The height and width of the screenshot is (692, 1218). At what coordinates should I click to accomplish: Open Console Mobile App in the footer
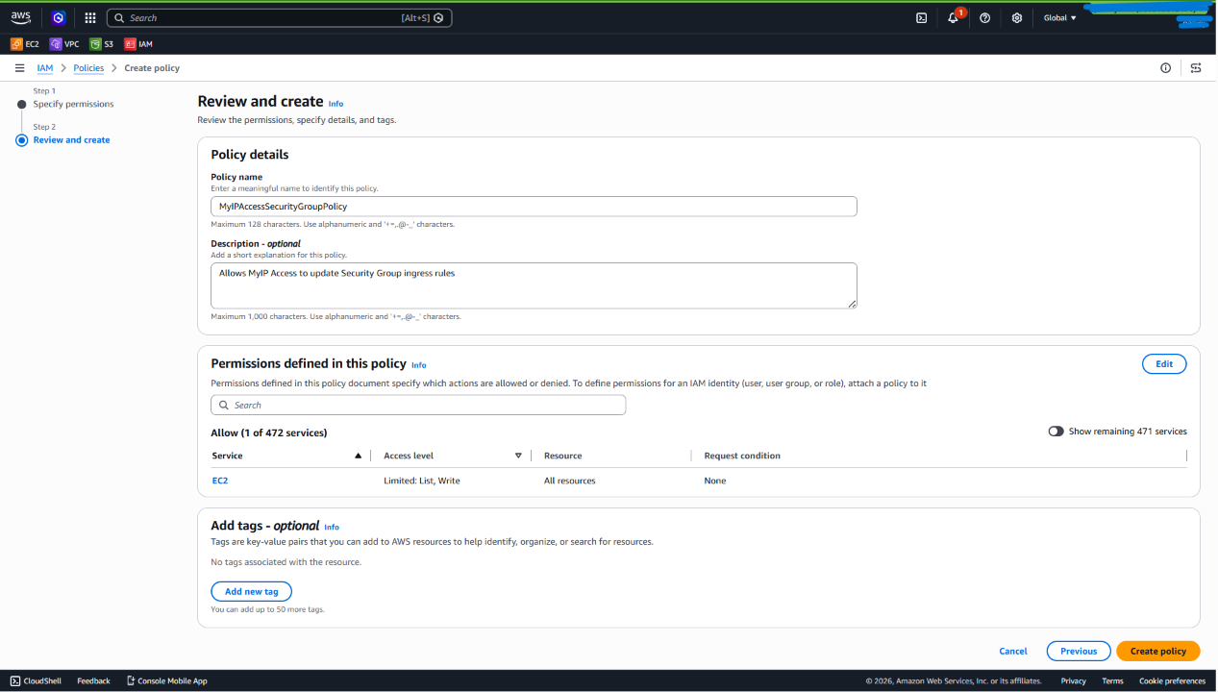coord(166,680)
